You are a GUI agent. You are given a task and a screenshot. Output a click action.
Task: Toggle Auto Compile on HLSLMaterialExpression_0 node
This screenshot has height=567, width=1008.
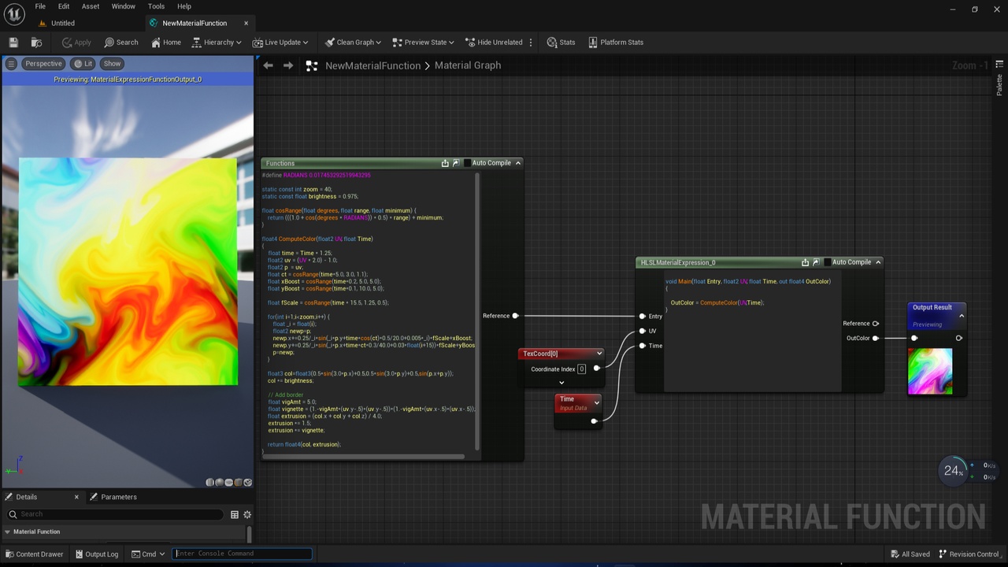point(828,262)
